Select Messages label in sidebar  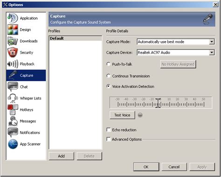click(x=28, y=121)
